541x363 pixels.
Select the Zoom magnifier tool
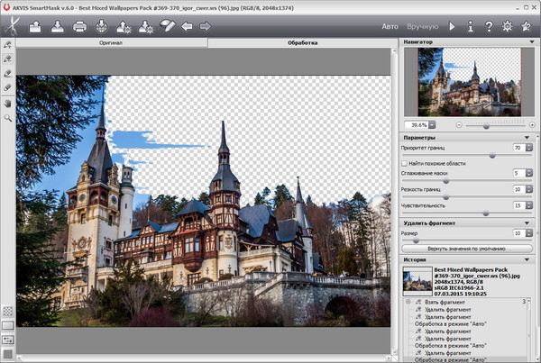pos(8,118)
